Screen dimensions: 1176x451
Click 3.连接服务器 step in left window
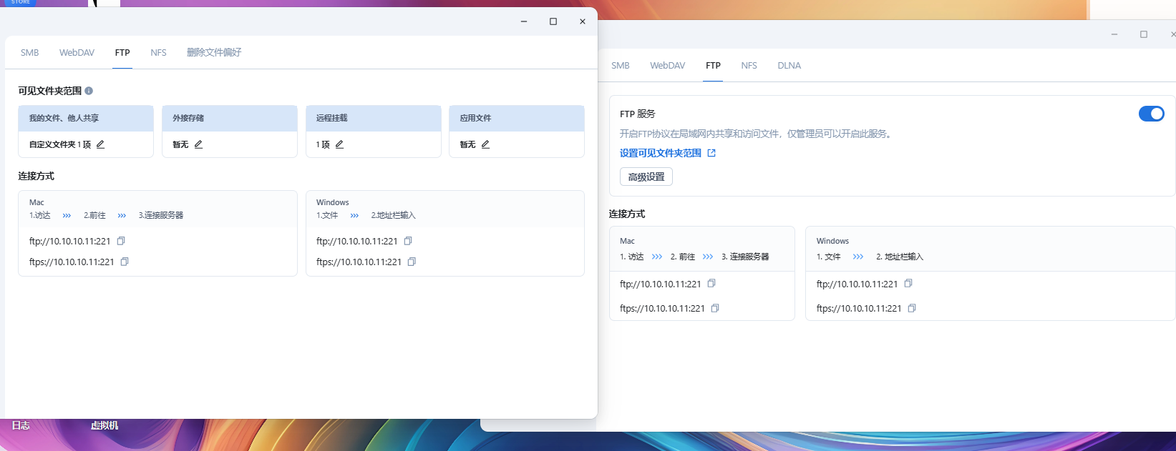pyautogui.click(x=161, y=215)
